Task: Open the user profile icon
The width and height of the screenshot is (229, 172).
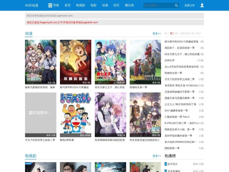Action: (202, 5)
